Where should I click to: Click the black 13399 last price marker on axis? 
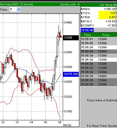click(x=71, y=38)
